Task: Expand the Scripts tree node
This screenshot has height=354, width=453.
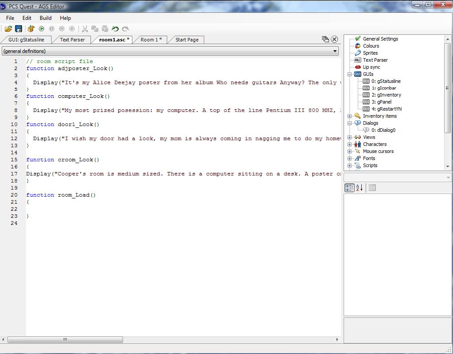Action: [x=350, y=165]
